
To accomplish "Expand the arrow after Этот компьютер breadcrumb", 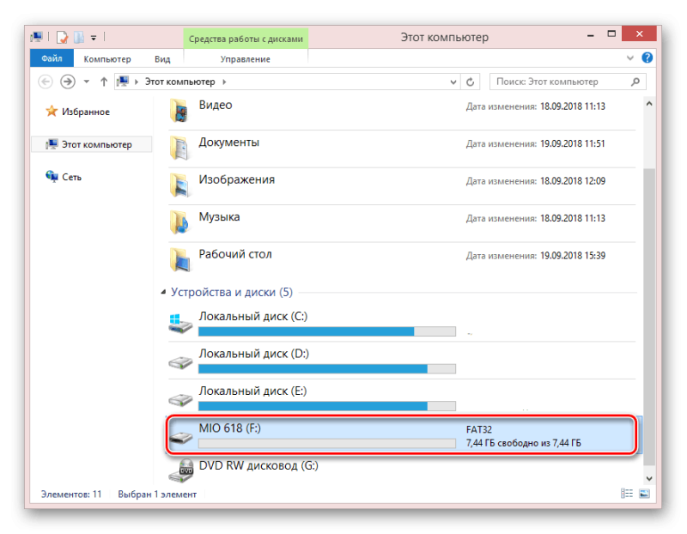I will [225, 82].
